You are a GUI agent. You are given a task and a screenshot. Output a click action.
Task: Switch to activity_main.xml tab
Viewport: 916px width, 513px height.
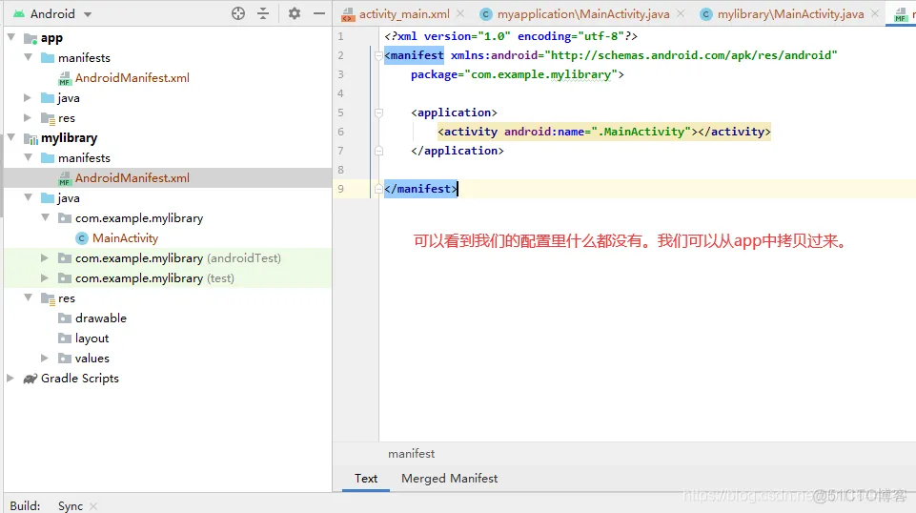pos(404,14)
